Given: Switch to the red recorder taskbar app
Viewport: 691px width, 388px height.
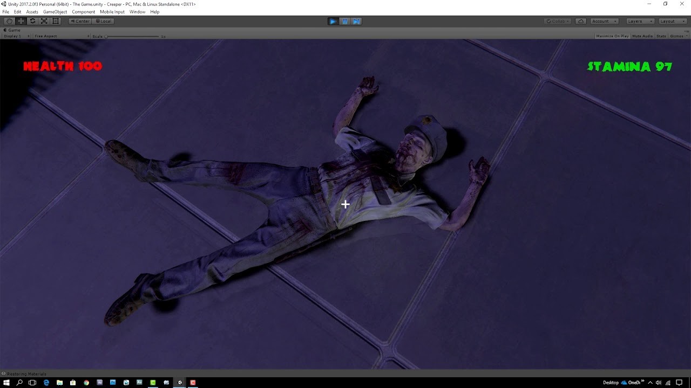Looking at the screenshot, I should pyautogui.click(x=193, y=383).
